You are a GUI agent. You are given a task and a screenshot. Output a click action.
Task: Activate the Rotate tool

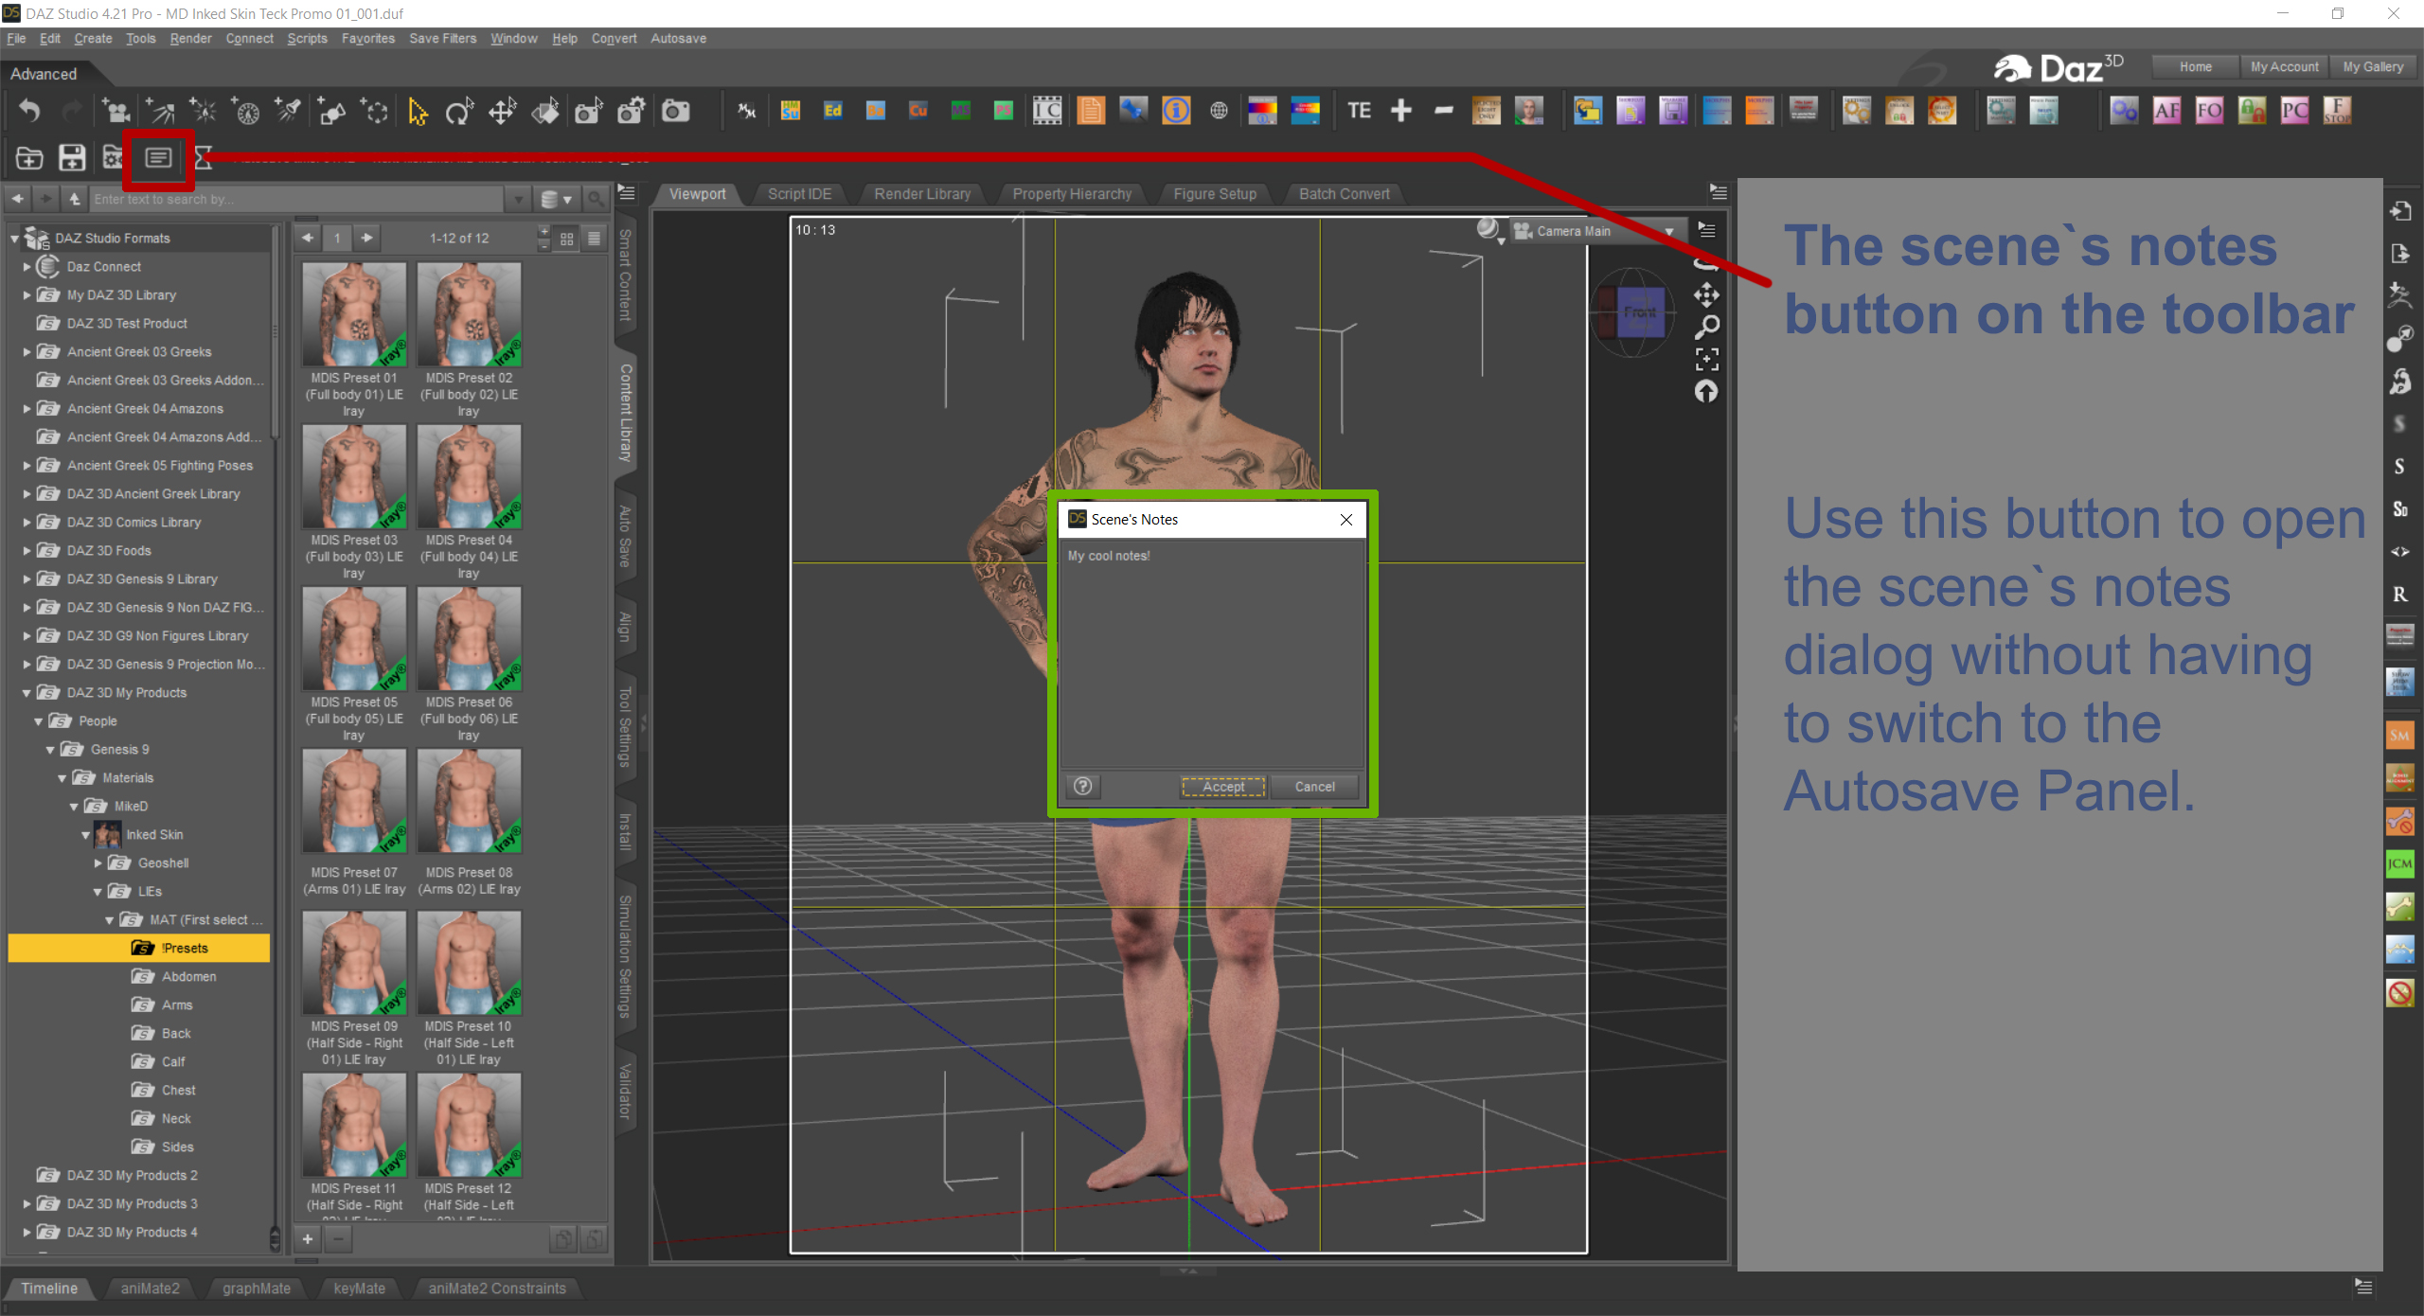point(459,112)
